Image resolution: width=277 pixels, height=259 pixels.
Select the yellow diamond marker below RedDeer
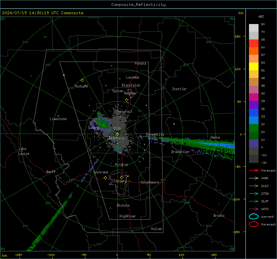(127, 100)
